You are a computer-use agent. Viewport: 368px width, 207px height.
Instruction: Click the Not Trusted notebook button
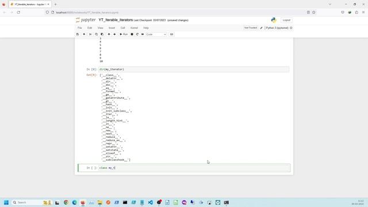[x=251, y=28]
